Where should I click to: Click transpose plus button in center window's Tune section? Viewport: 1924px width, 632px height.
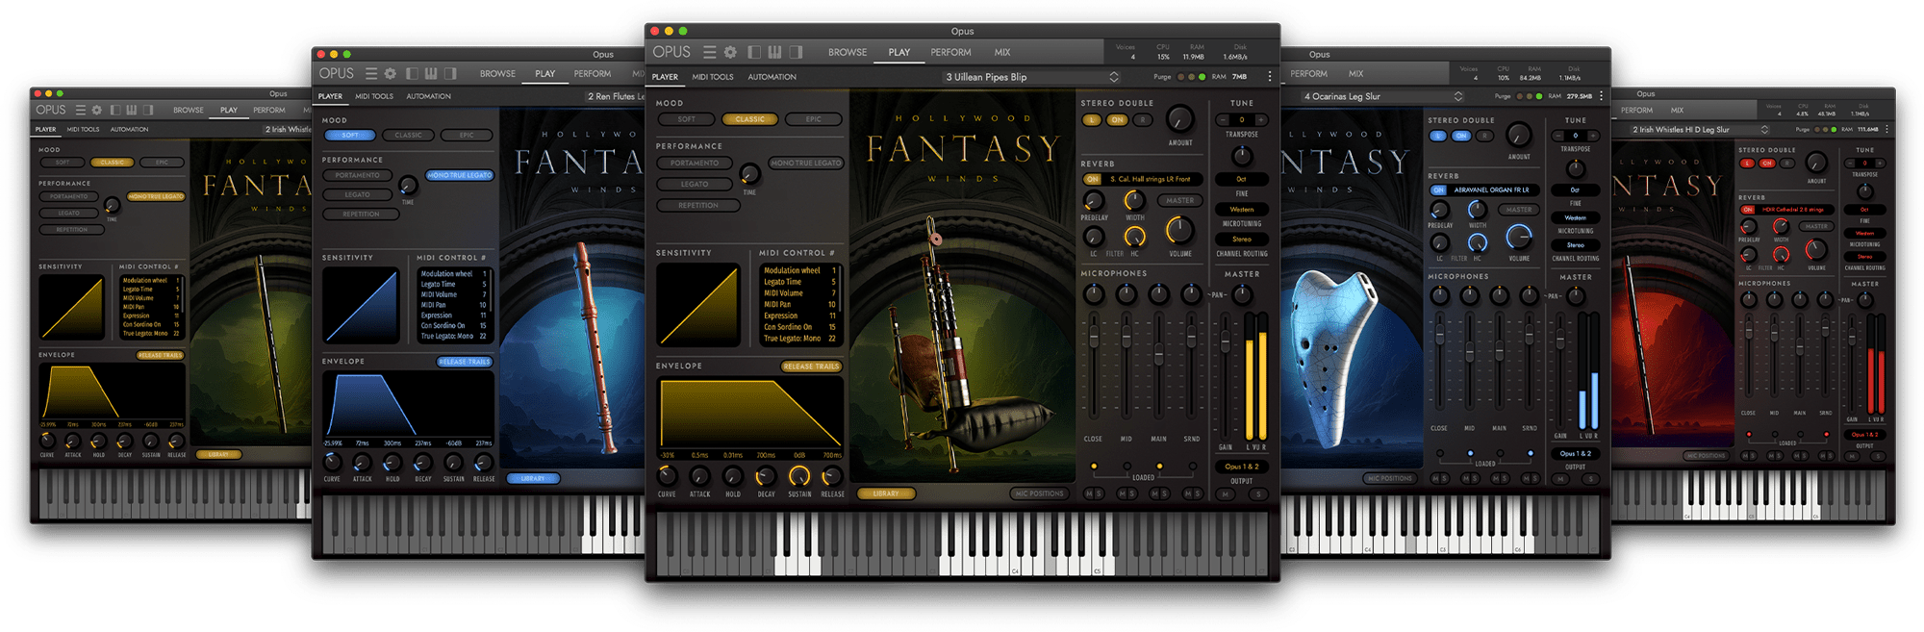tap(1261, 120)
